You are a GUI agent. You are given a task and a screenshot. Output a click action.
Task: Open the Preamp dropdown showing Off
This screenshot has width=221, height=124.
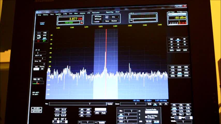(x=42, y=69)
